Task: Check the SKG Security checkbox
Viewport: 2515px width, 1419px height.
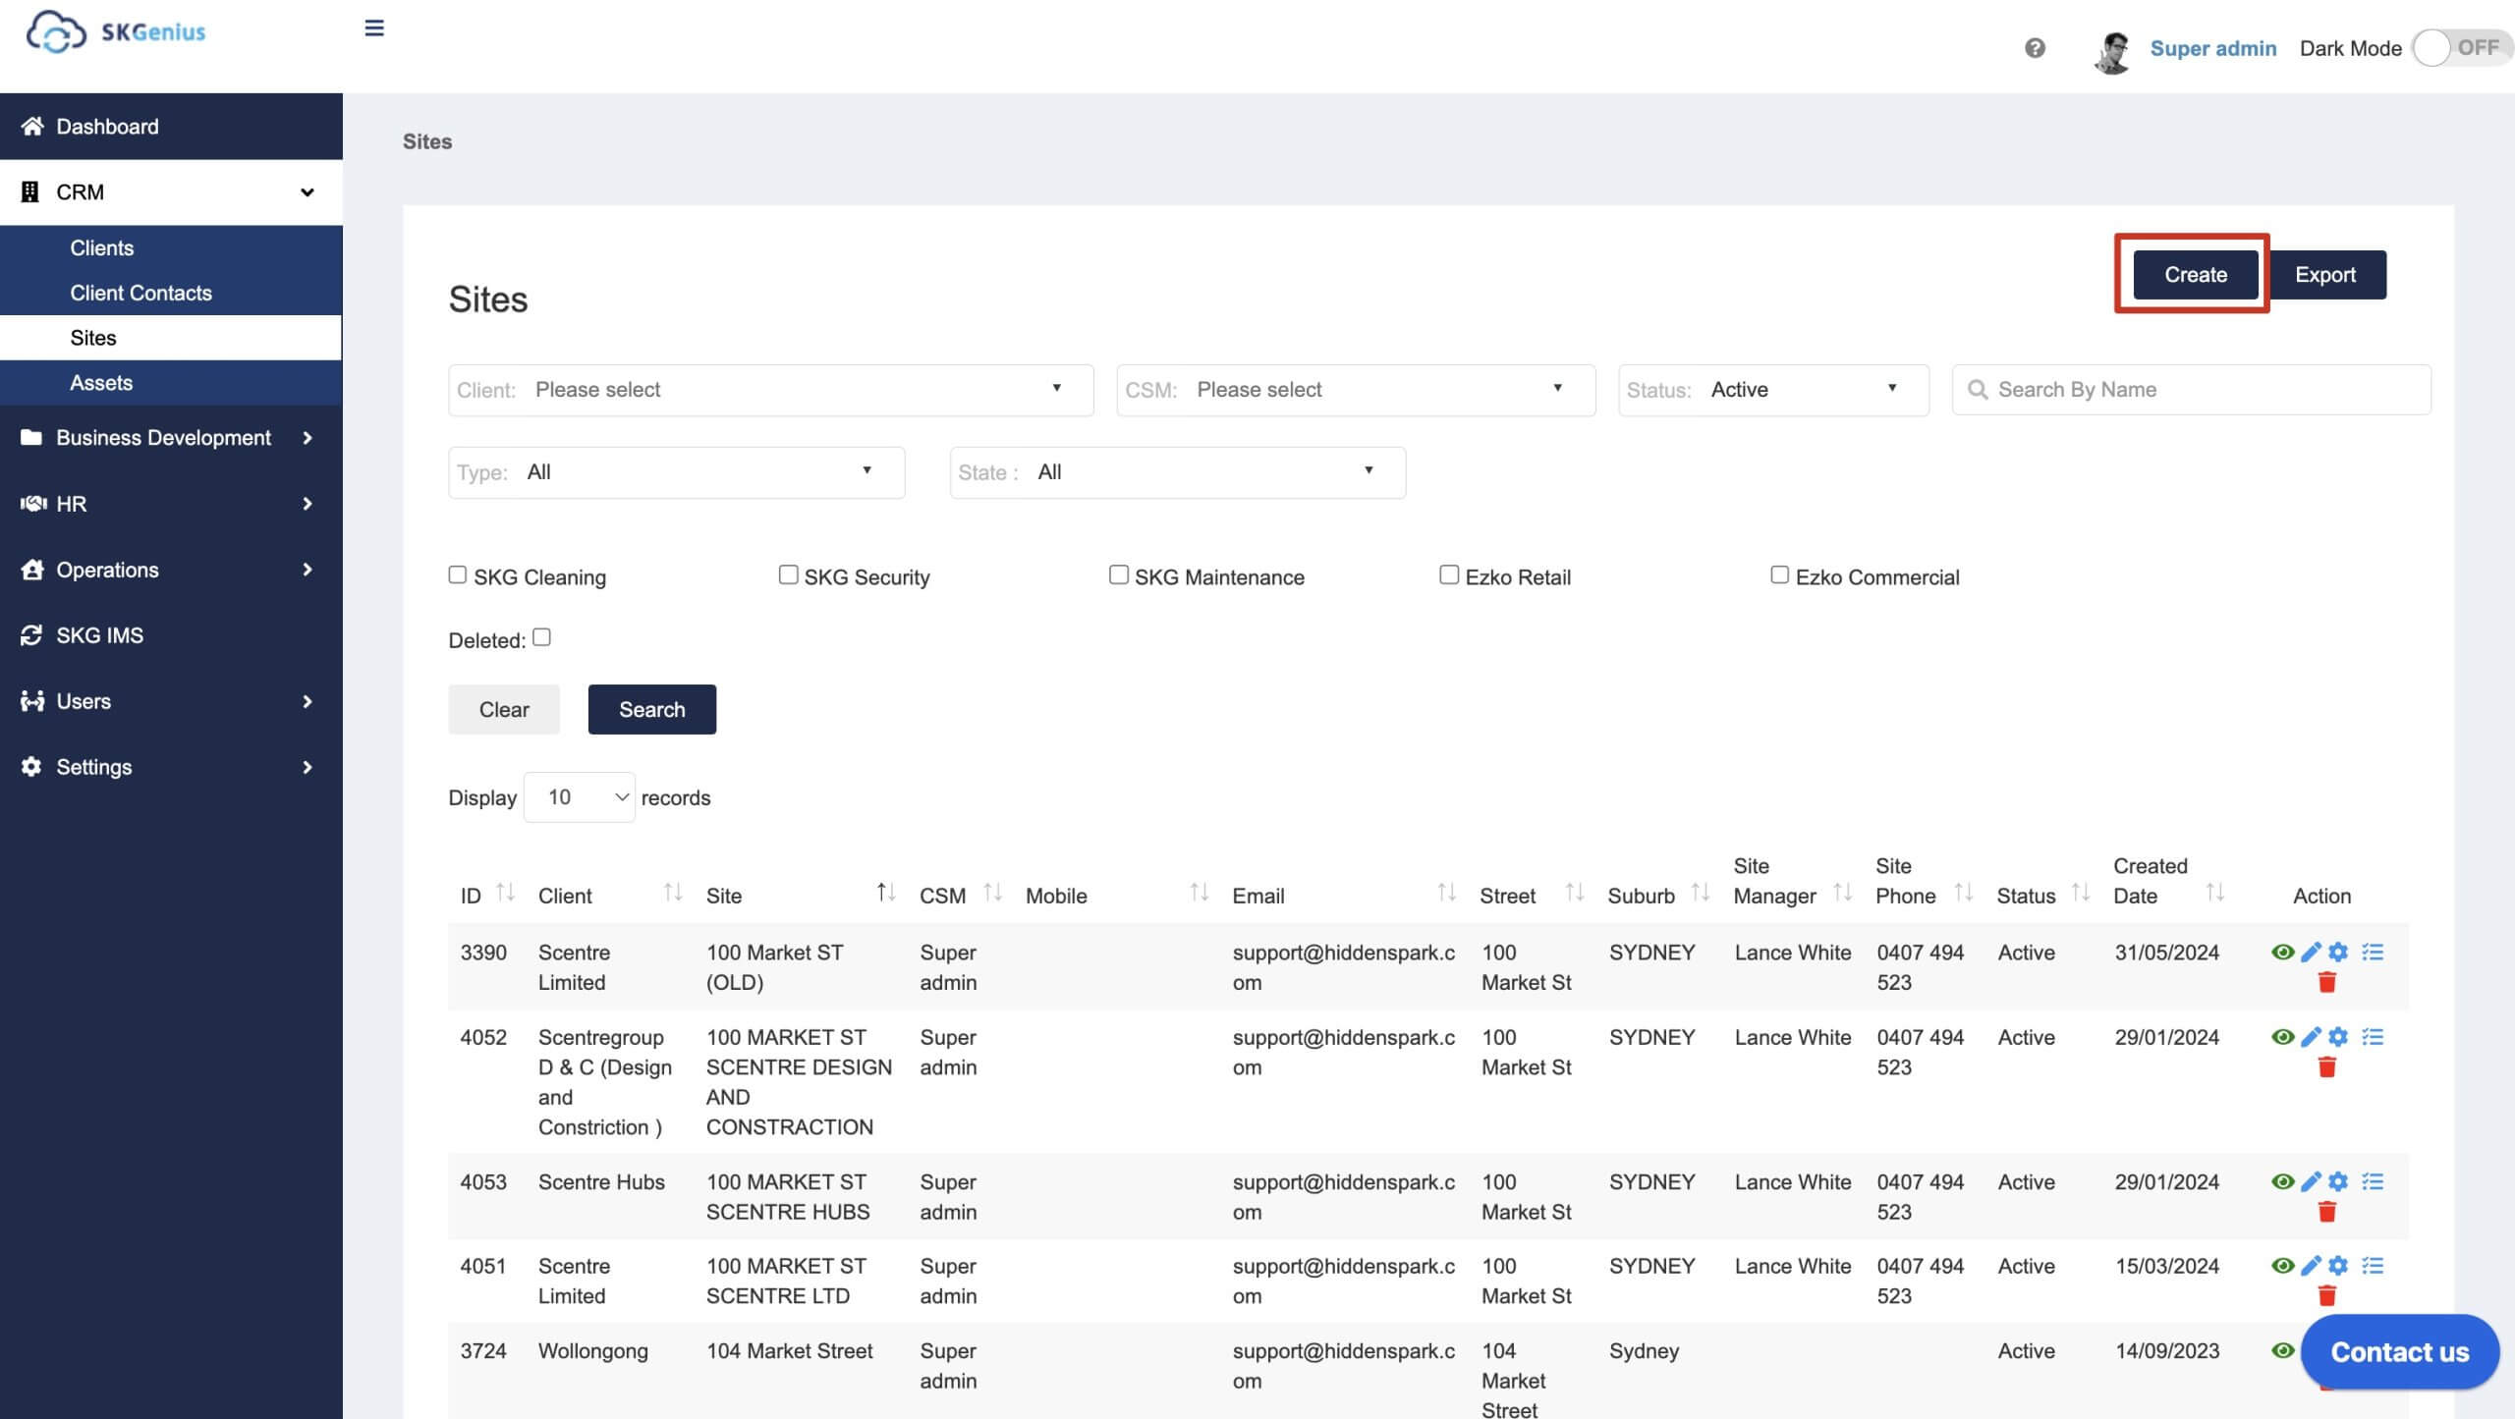Action: coord(788,574)
